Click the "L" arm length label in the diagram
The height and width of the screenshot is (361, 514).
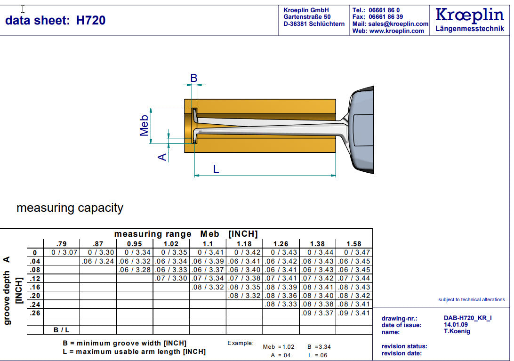pyautogui.click(x=216, y=168)
